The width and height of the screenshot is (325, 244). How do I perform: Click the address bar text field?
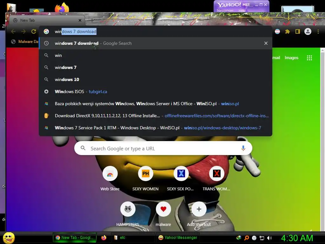pos(156,31)
